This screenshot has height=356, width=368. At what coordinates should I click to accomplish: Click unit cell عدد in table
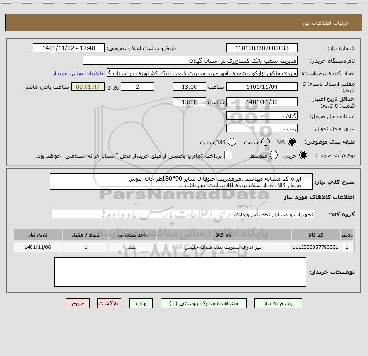[132, 247]
